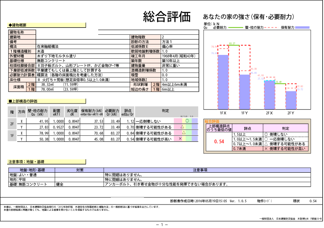Click the 単位:kN unit label

point(212,24)
